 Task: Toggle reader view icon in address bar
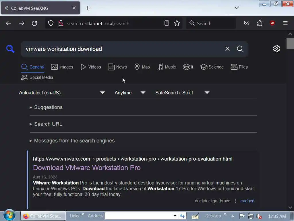(167, 23)
